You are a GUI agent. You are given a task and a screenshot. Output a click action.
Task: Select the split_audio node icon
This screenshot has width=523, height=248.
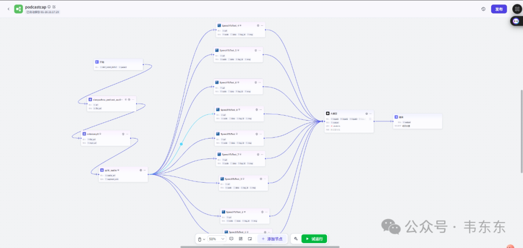pos(102,170)
